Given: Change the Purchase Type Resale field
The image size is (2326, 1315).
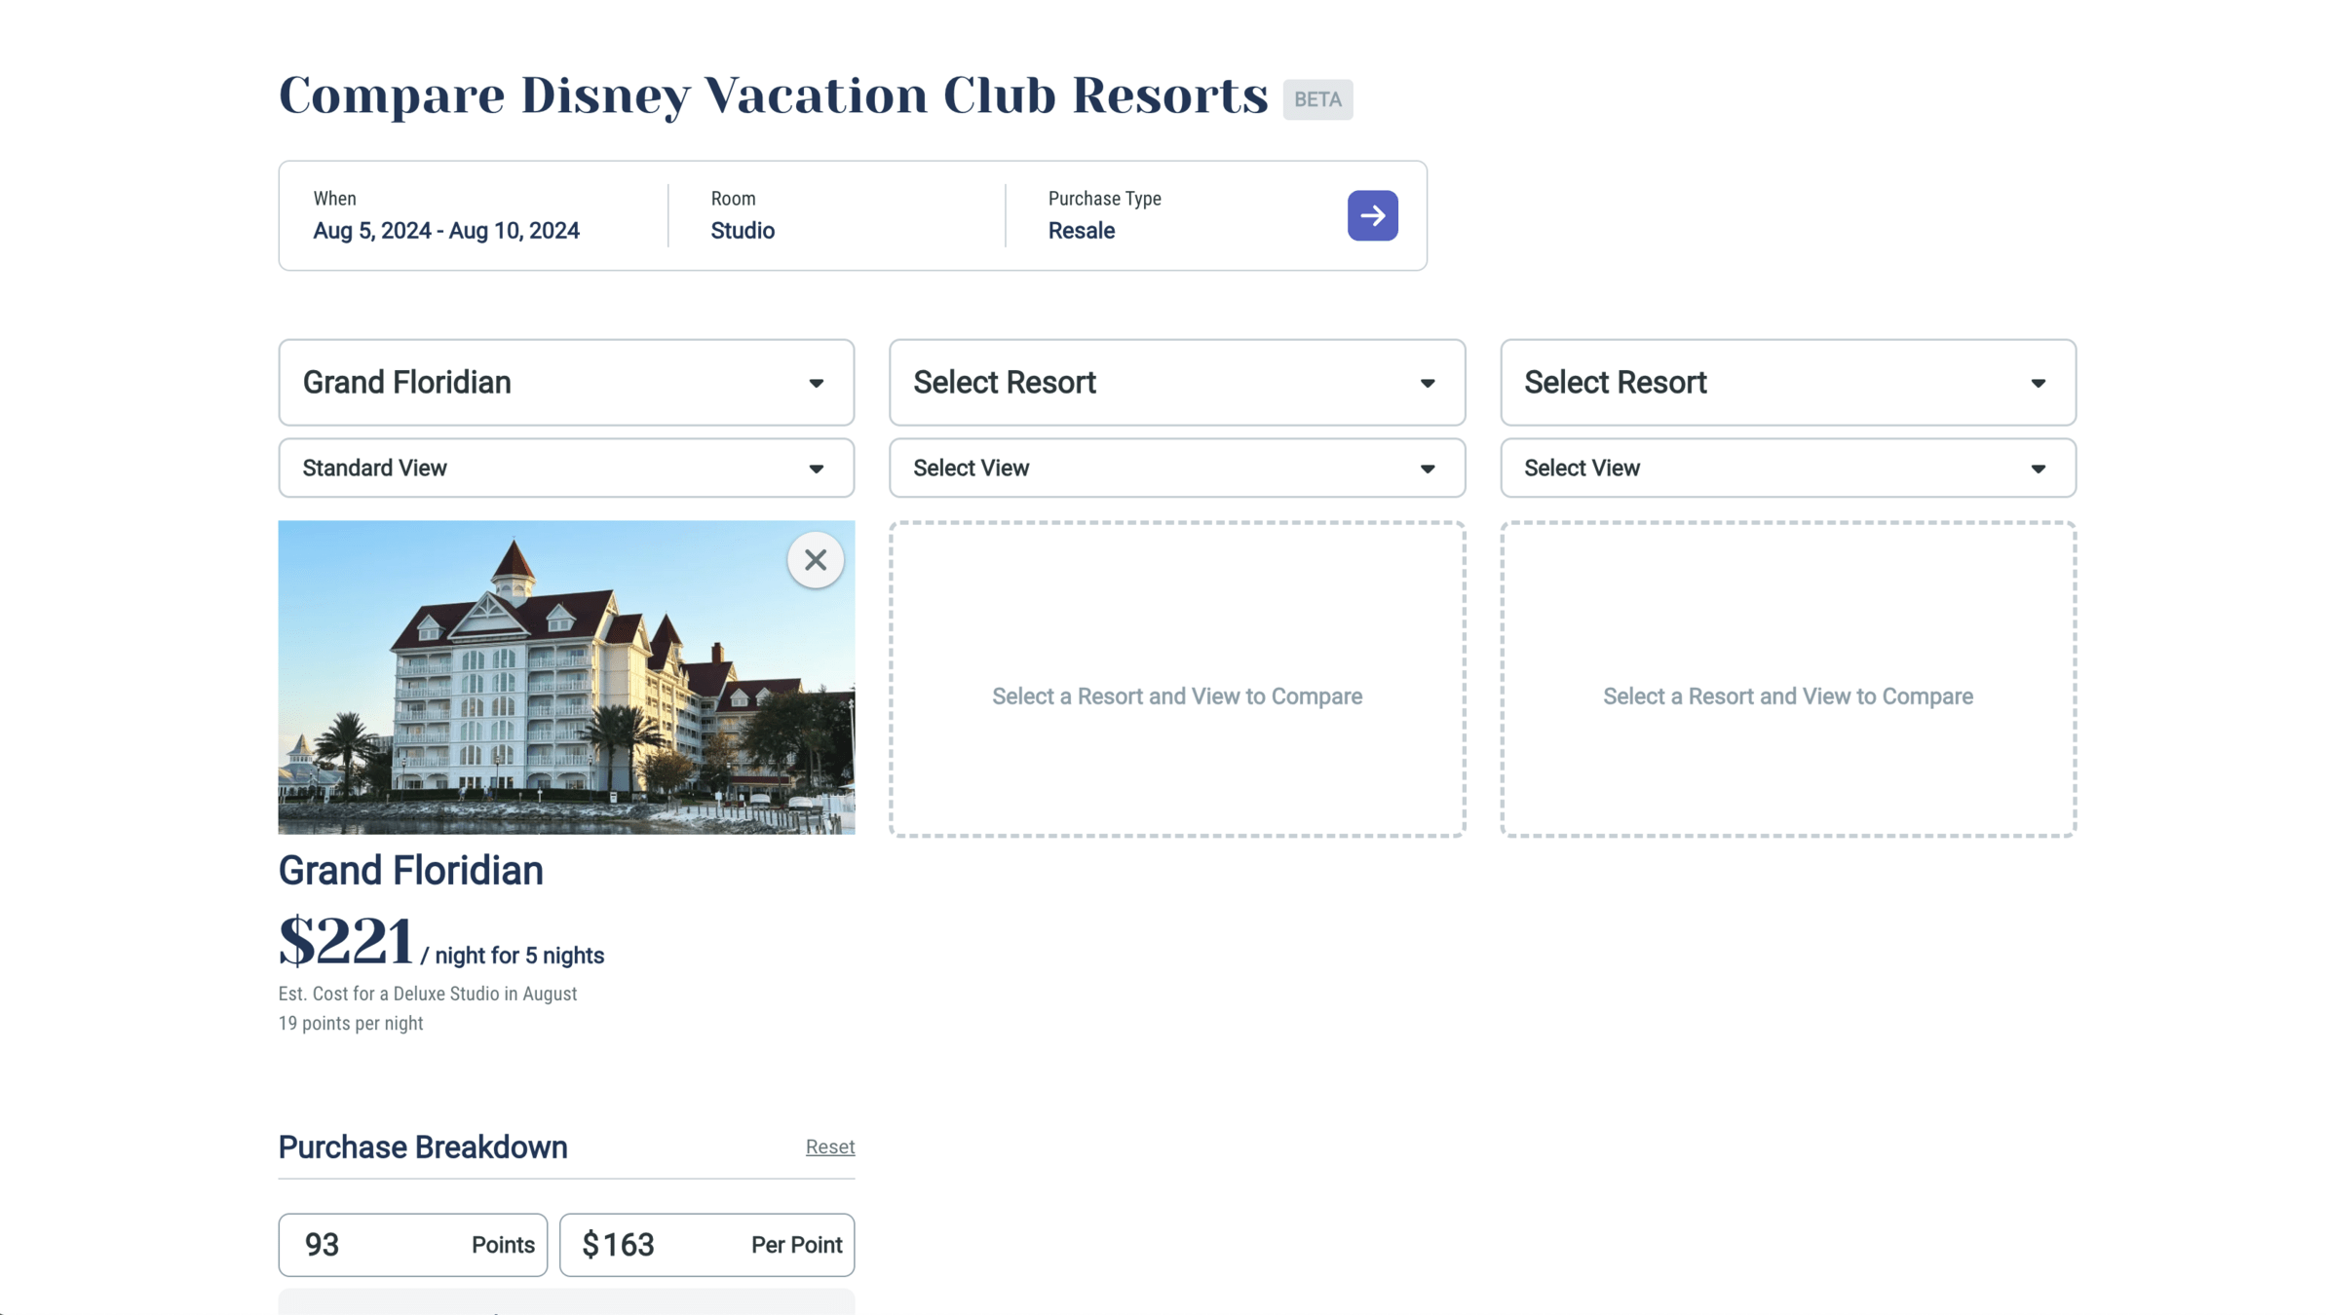Looking at the screenshot, I should (1082, 230).
